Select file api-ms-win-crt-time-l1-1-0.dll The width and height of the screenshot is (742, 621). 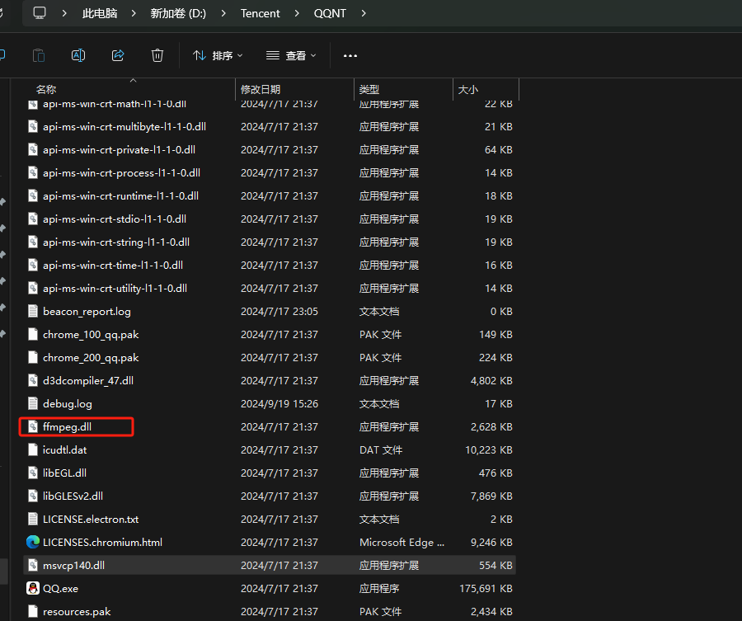113,265
